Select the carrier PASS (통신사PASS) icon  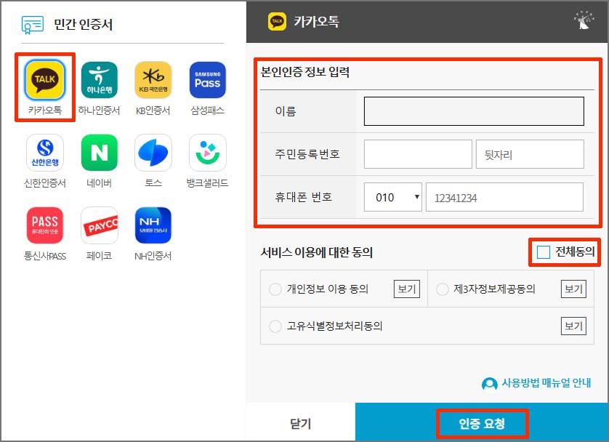point(44,225)
